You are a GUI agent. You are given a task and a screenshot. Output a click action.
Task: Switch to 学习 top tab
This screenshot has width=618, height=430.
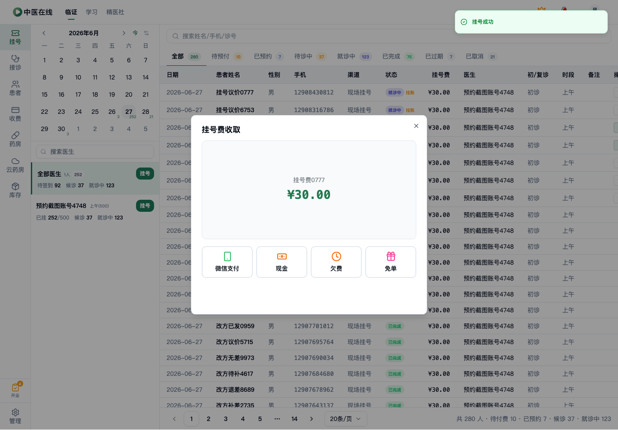[92, 12]
